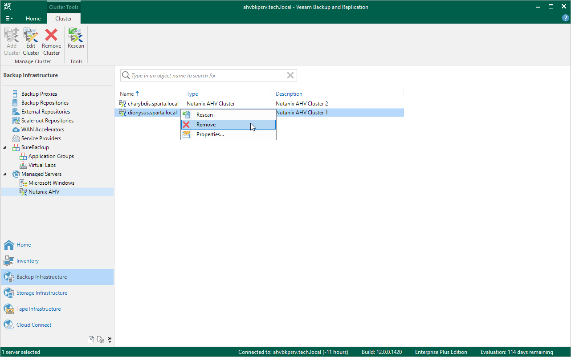571x357 pixels.
Task: Click the magnifier icon in the search box
Action: (126, 76)
